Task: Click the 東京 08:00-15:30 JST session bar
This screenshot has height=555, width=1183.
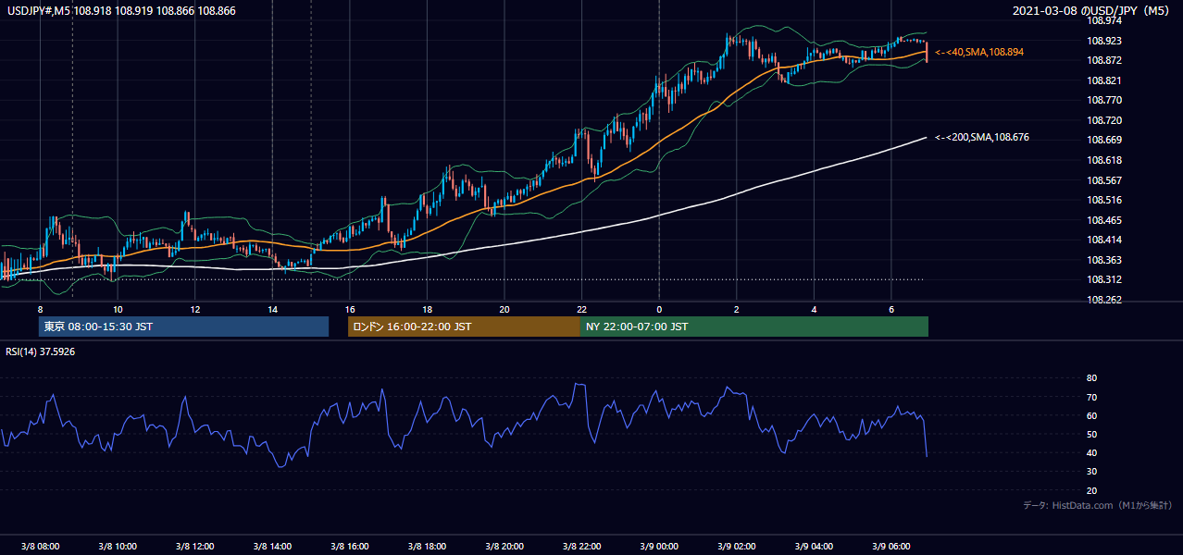Action: (x=183, y=327)
